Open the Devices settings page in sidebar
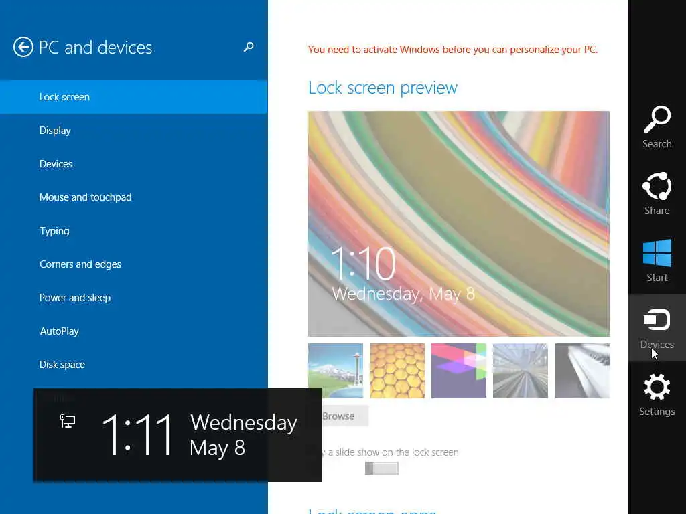 pyautogui.click(x=133, y=164)
